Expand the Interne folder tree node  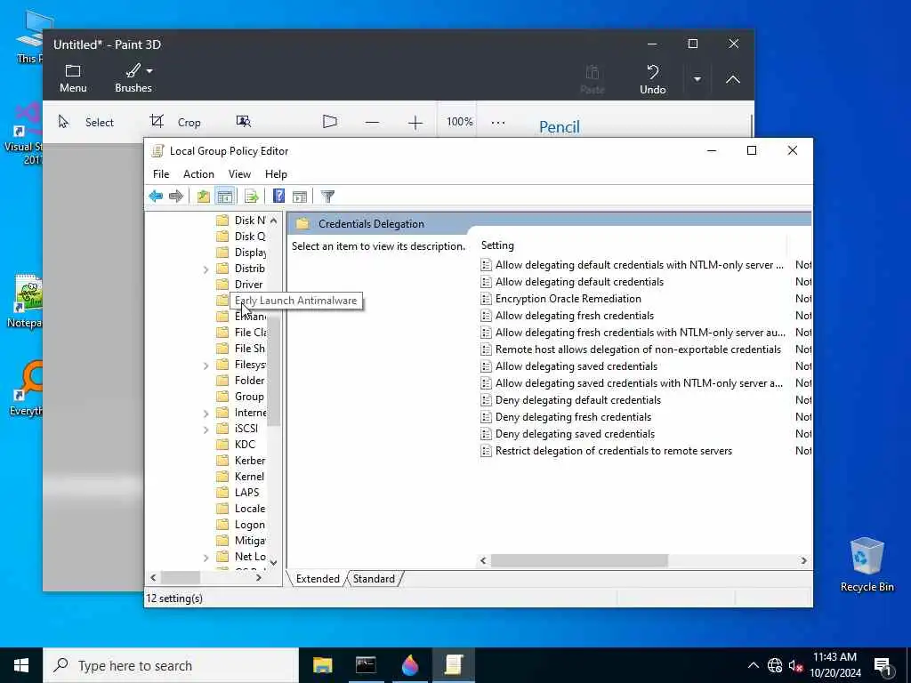pos(206,414)
